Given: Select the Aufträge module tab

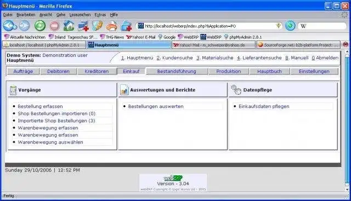Looking at the screenshot, I should click(23, 71).
